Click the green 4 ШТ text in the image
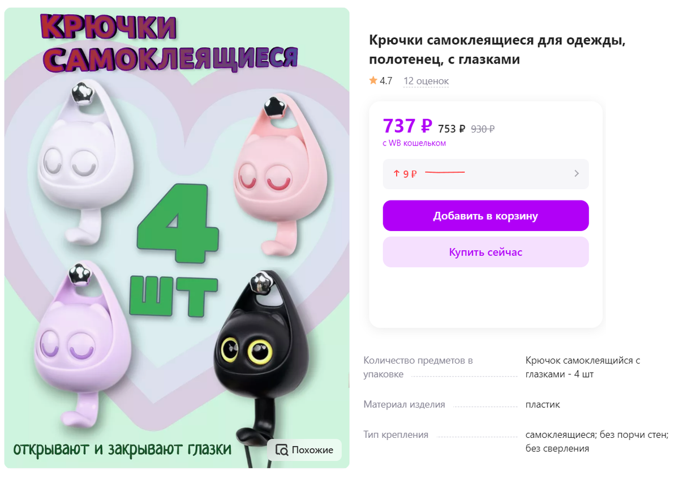Viewport: 679px width, 478px height. 175,256
